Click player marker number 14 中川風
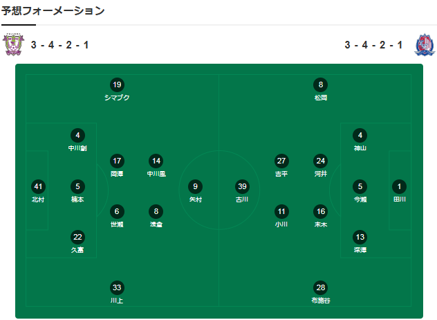The height and width of the screenshot is (320, 437). 156,160
